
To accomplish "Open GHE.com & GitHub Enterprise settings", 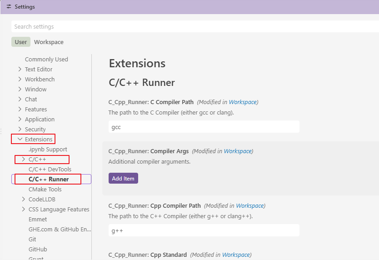I will pos(60,229).
